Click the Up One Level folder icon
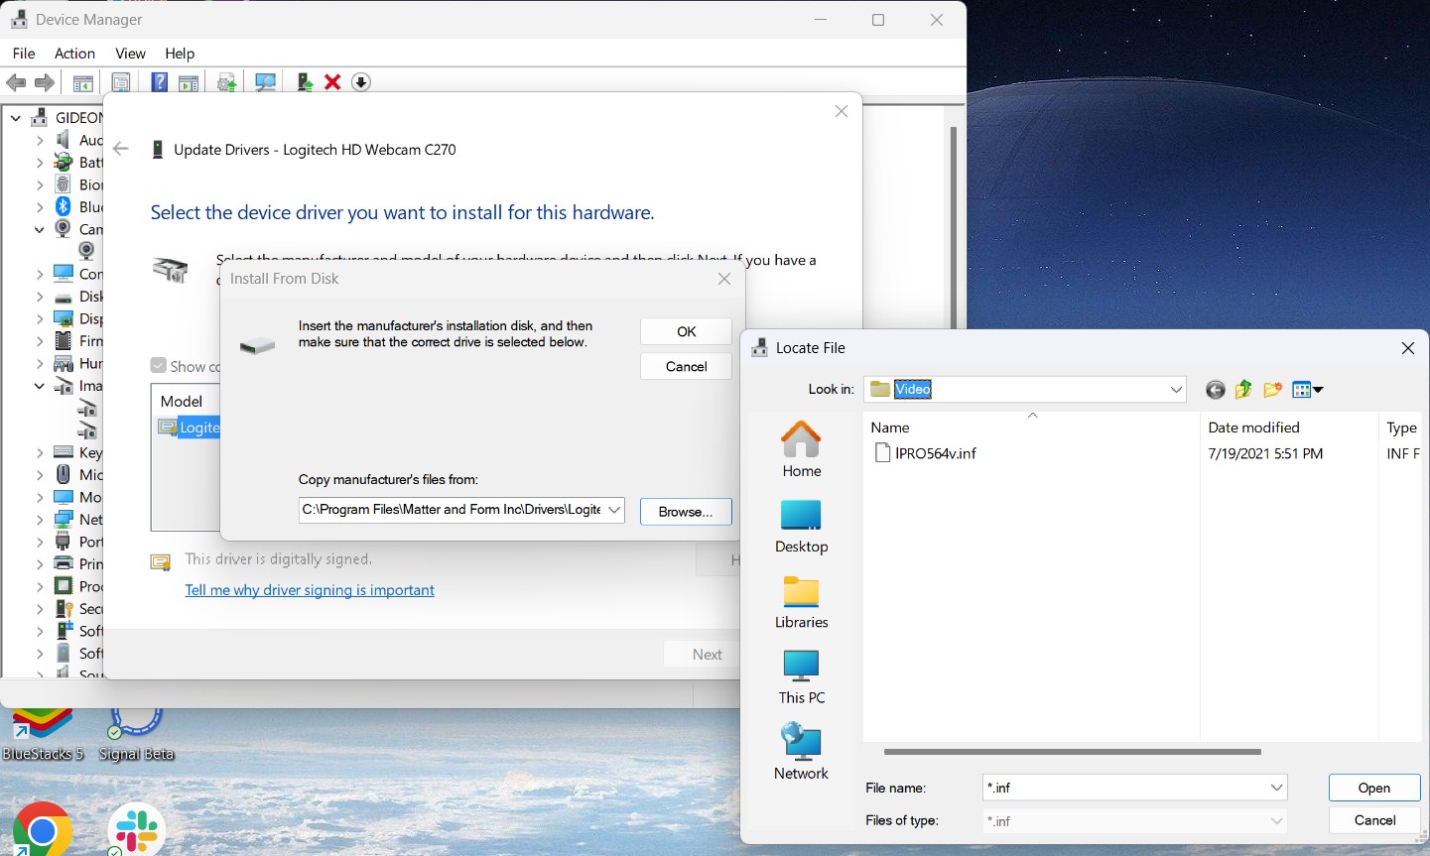Viewport: 1430px width, 856px height. tap(1243, 390)
